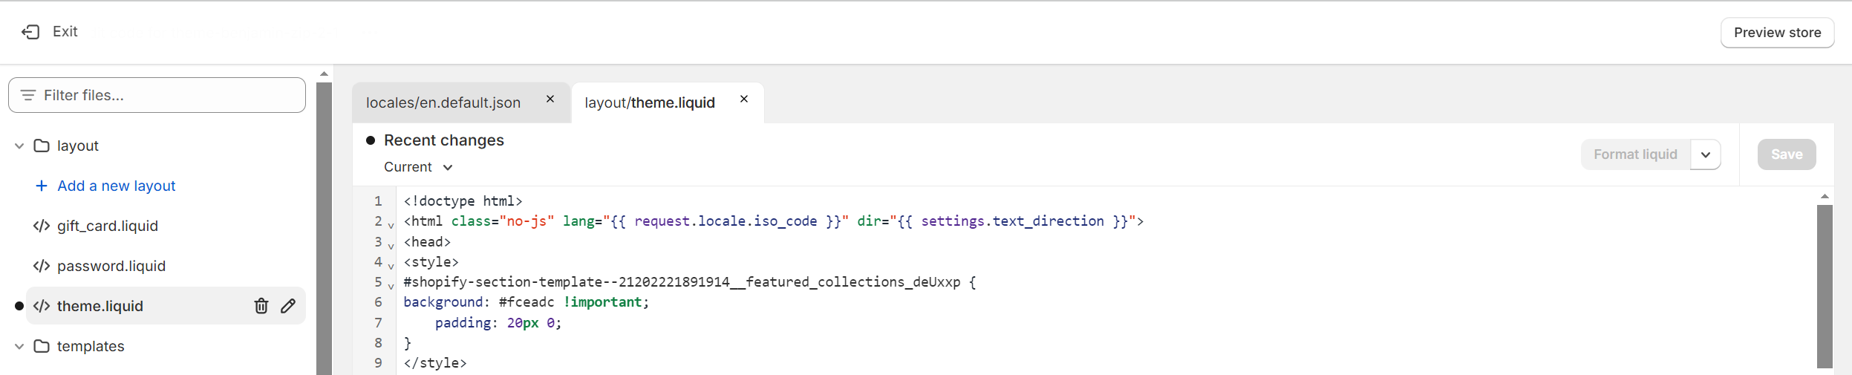Switch to the locales/en.default.json tab
1852x375 pixels.
(443, 102)
